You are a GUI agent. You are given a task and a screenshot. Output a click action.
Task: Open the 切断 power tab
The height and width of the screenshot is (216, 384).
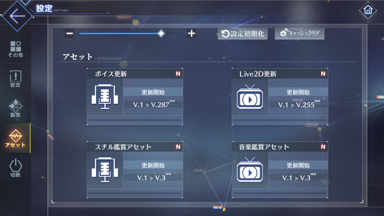[15, 168]
